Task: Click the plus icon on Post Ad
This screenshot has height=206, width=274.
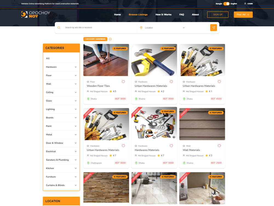Action: click(248, 15)
